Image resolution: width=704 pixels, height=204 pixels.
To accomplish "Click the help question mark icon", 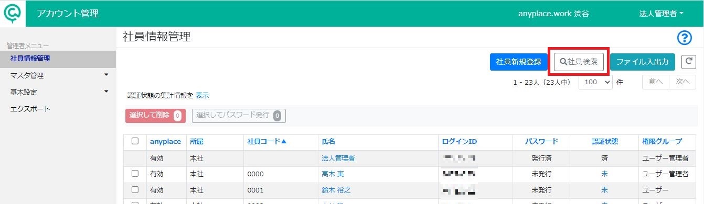I will coord(685,38).
